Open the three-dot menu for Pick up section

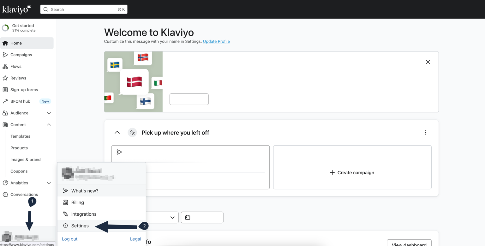point(426,133)
